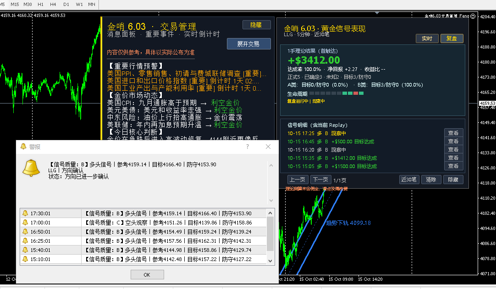Click the 清除 button
The width and height of the screenshot is (496, 289).
click(431, 180)
